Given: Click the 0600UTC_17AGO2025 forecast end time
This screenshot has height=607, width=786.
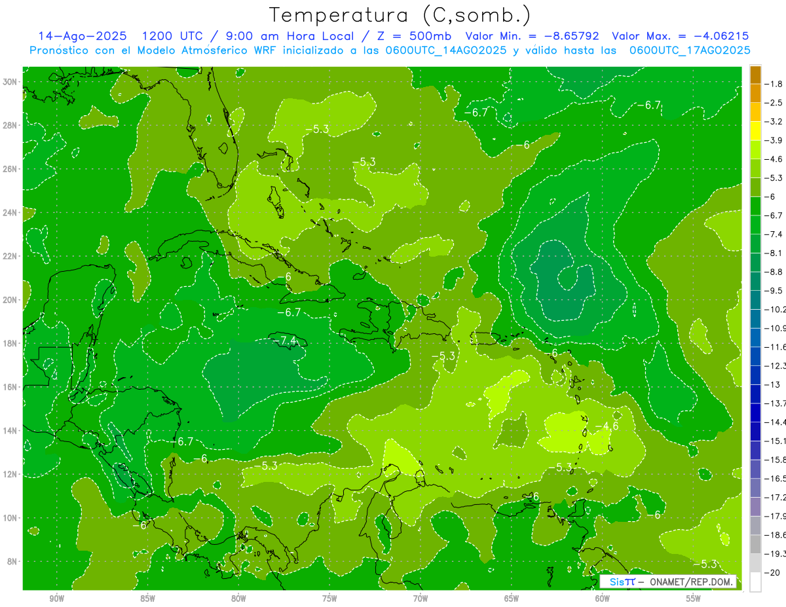Looking at the screenshot, I should tap(690, 50).
